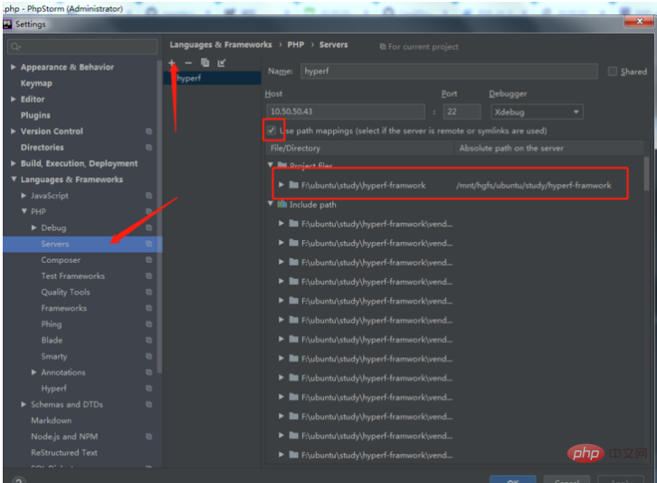Expand the hyperf-framwork mapping row

[x=281, y=185]
